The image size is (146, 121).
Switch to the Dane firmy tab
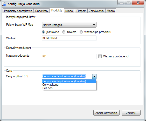(x=41, y=11)
